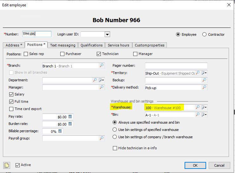Uncheck the Active checkbox

coord(17,165)
